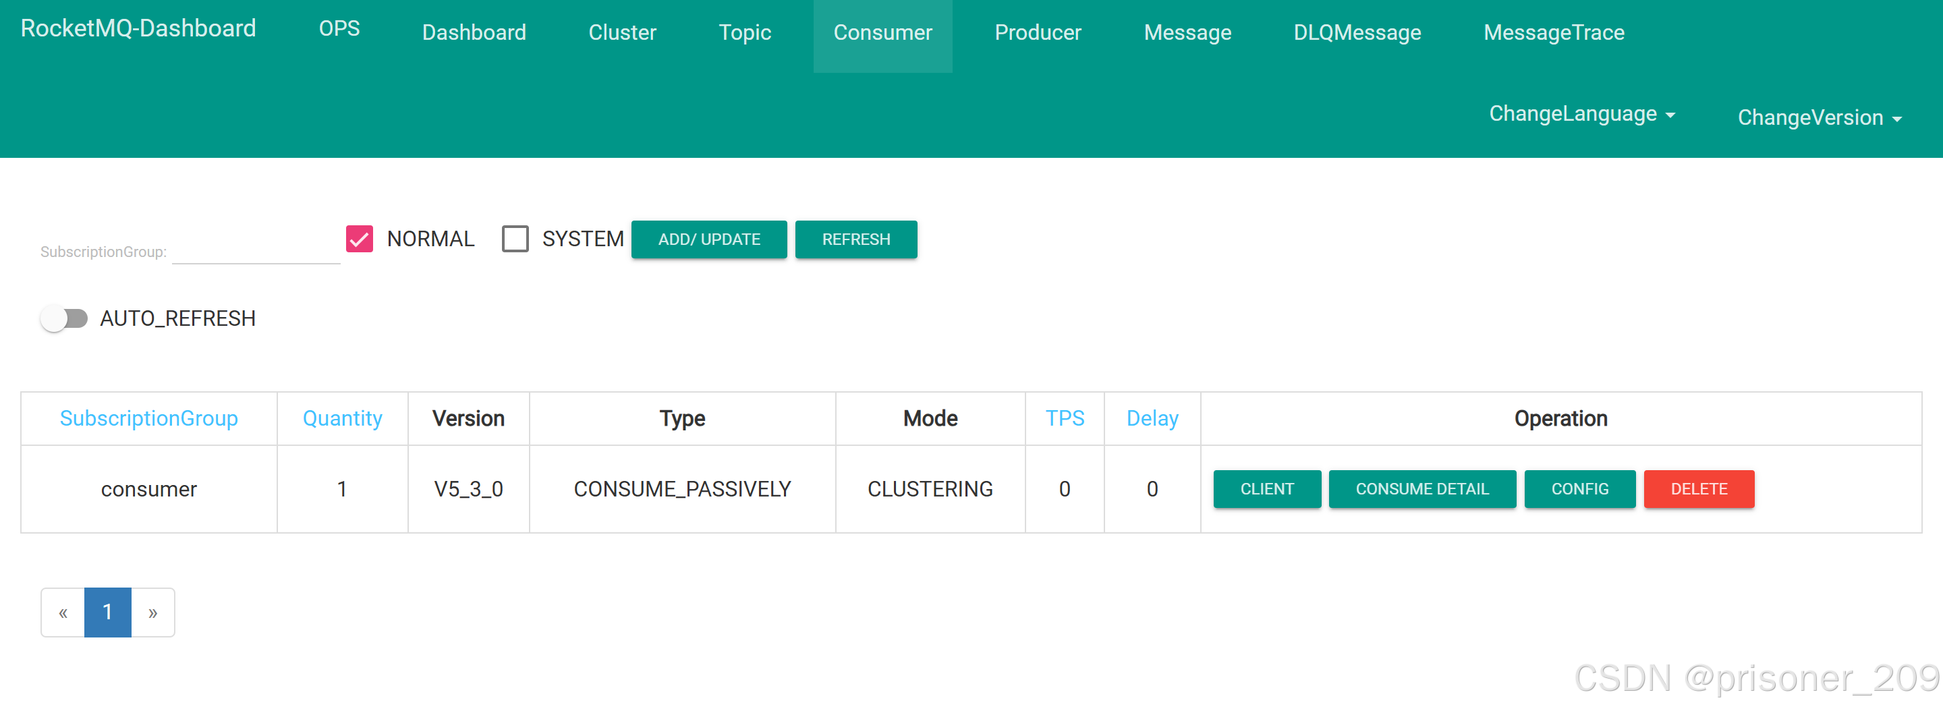The image size is (1943, 711).
Task: Go to the next page arrow
Action: 153,613
